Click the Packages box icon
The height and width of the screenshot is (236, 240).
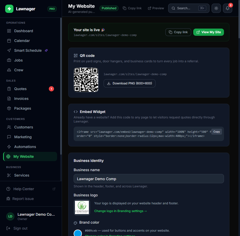click(x=9, y=108)
